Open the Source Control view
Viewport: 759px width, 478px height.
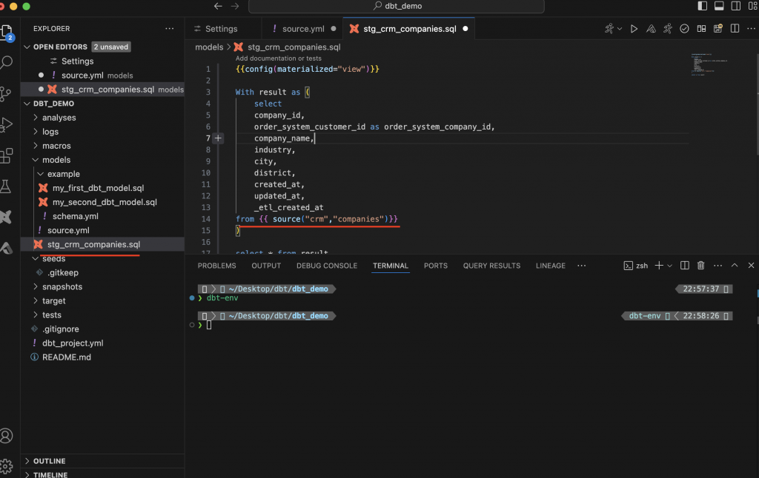click(x=6, y=94)
